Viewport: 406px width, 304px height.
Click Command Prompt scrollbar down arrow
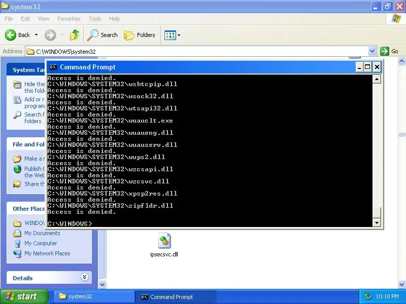(x=377, y=222)
